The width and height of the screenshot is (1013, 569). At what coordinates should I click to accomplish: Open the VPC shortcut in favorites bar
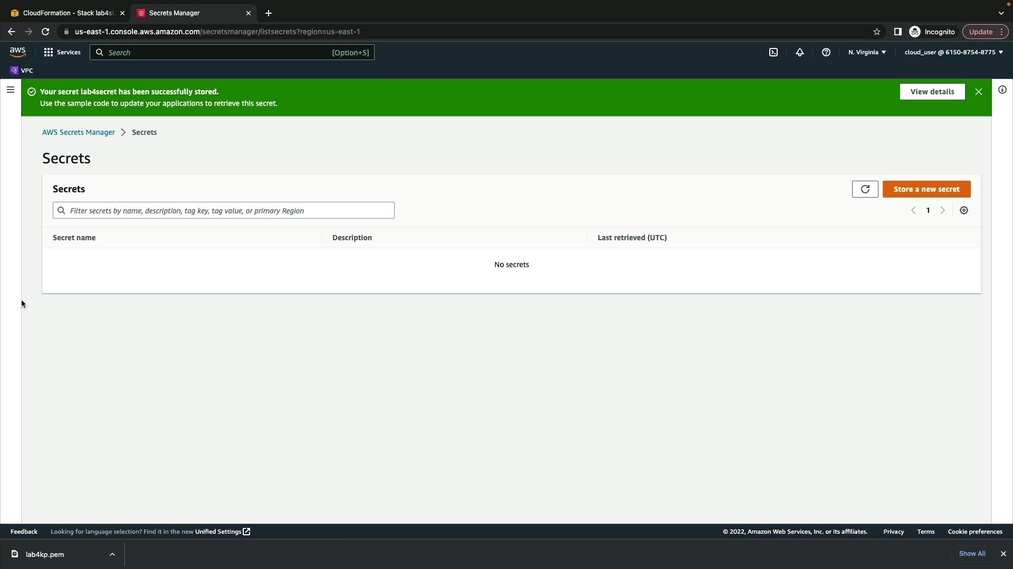[22, 71]
